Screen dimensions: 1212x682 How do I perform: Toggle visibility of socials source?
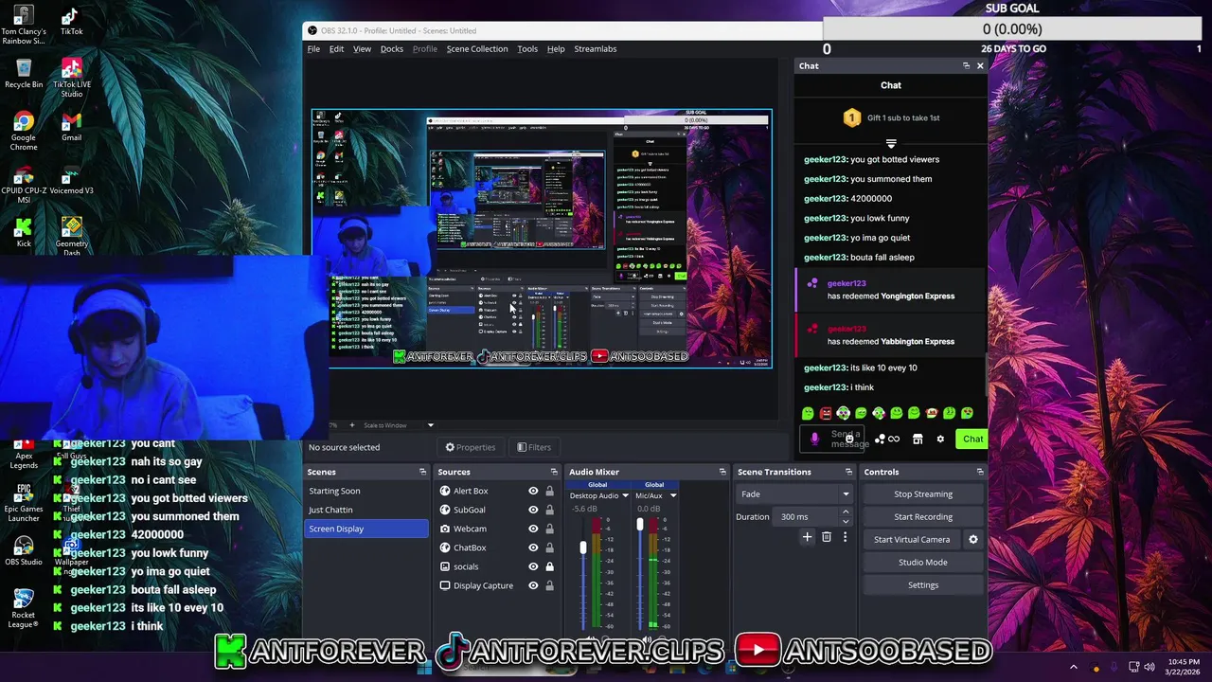point(533,566)
